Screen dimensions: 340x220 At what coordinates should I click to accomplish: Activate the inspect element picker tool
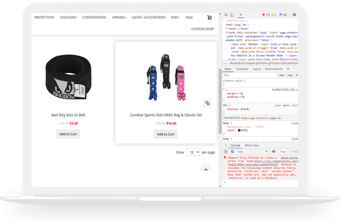click(226, 15)
